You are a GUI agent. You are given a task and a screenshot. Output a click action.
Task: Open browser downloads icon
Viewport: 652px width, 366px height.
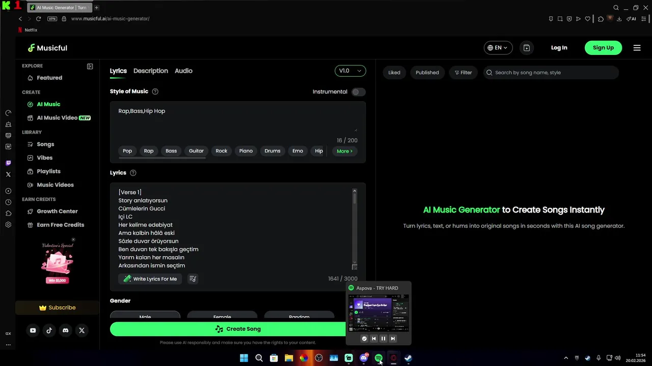pos(619,19)
